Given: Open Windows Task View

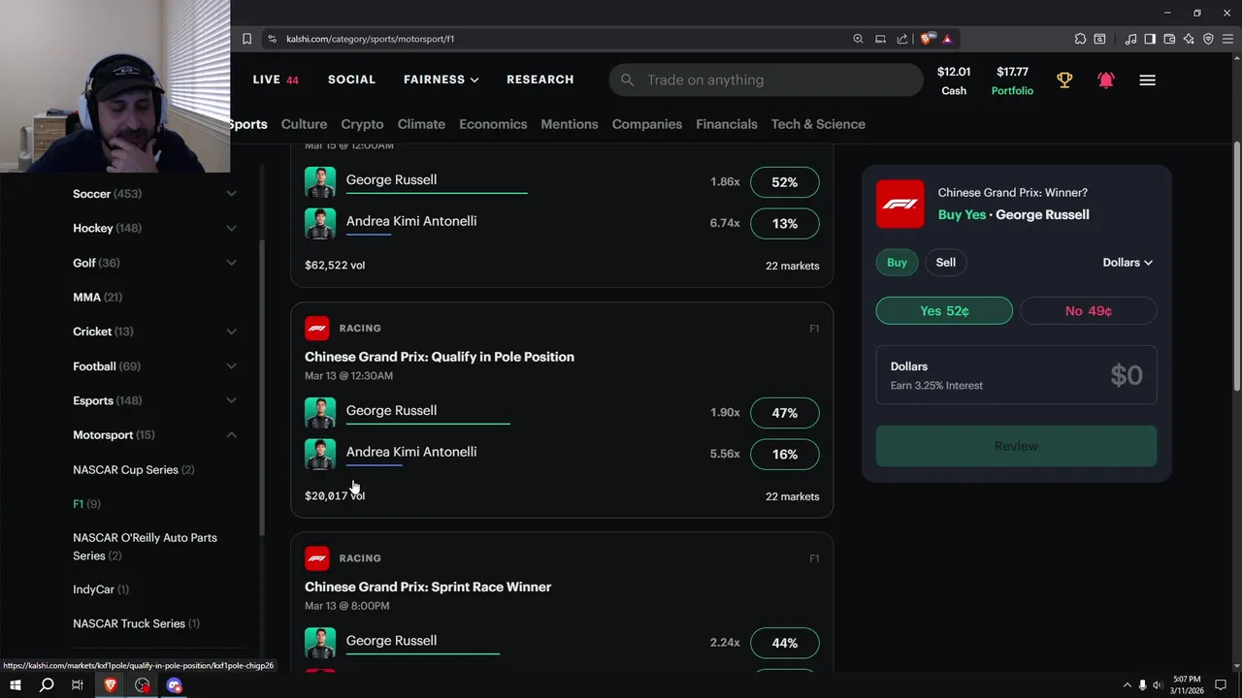Looking at the screenshot, I should 78,685.
